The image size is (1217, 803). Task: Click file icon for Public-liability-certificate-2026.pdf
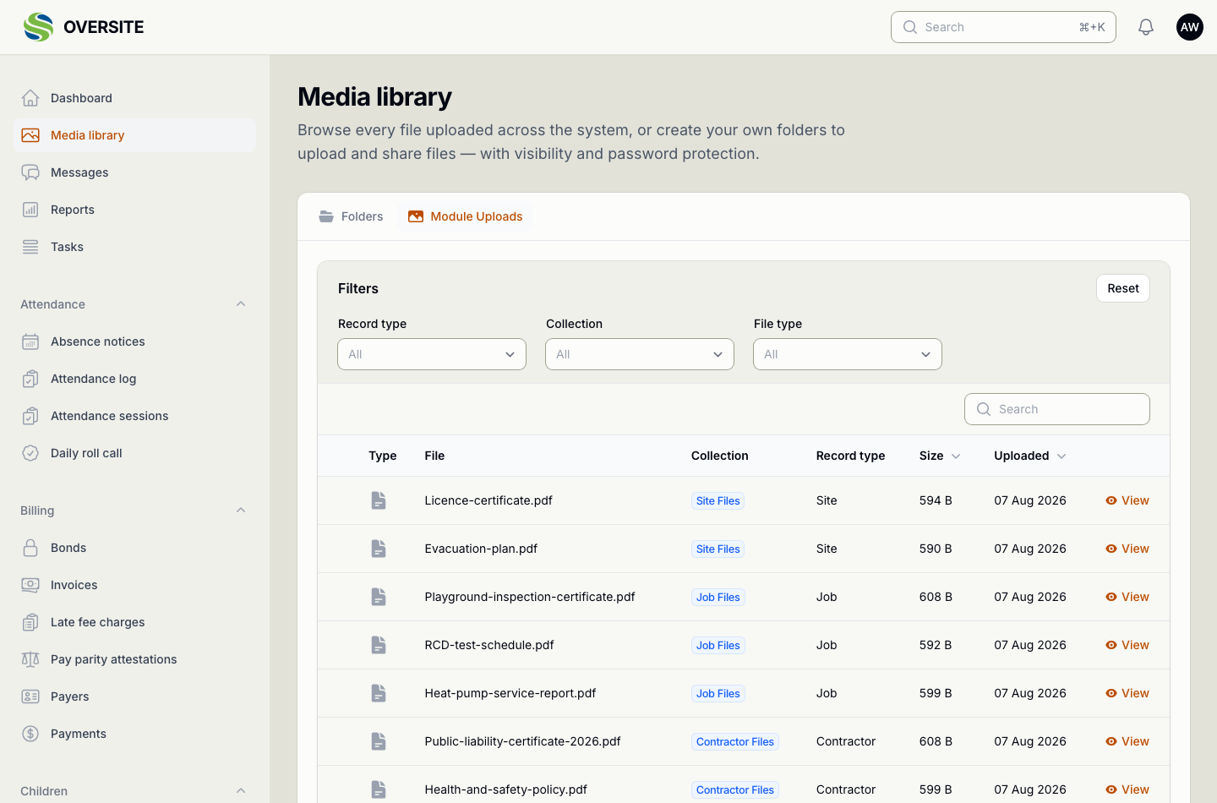[x=379, y=741]
